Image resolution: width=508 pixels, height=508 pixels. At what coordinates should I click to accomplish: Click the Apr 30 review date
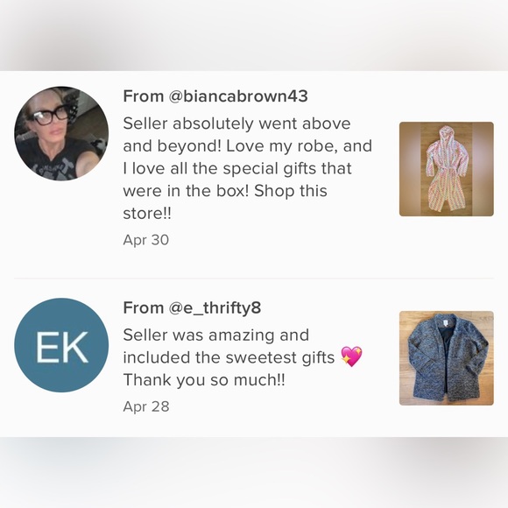pos(146,240)
